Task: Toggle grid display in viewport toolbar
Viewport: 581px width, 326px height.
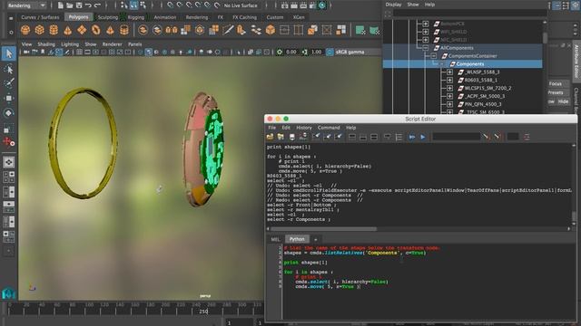Action: (x=79, y=53)
